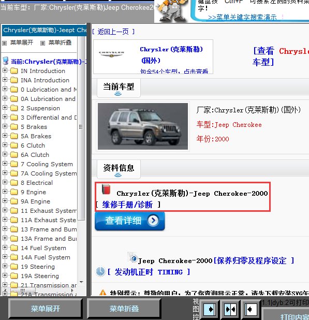Click the folder icon of 5 Brakes
The image size is (309, 320).
(x=14, y=127)
